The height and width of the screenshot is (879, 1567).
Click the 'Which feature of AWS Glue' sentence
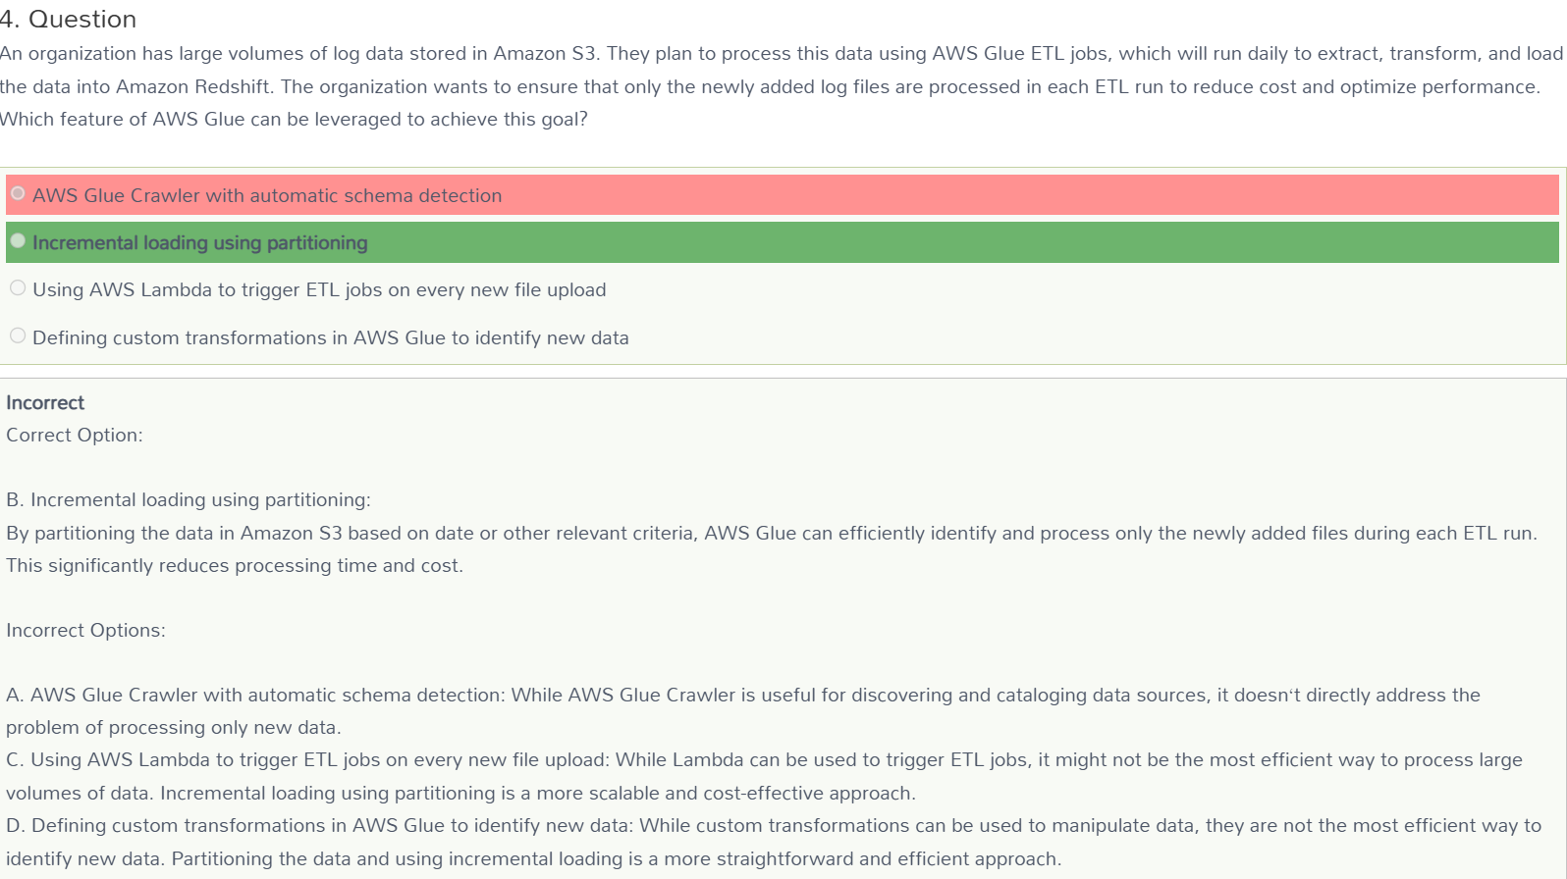tap(294, 120)
